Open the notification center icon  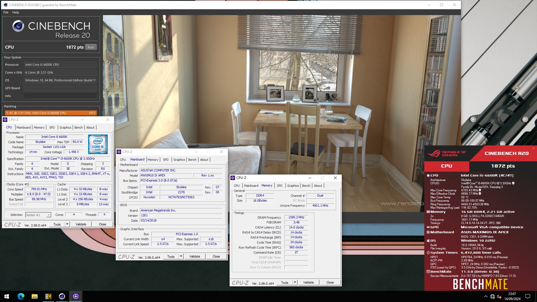tap(527, 296)
